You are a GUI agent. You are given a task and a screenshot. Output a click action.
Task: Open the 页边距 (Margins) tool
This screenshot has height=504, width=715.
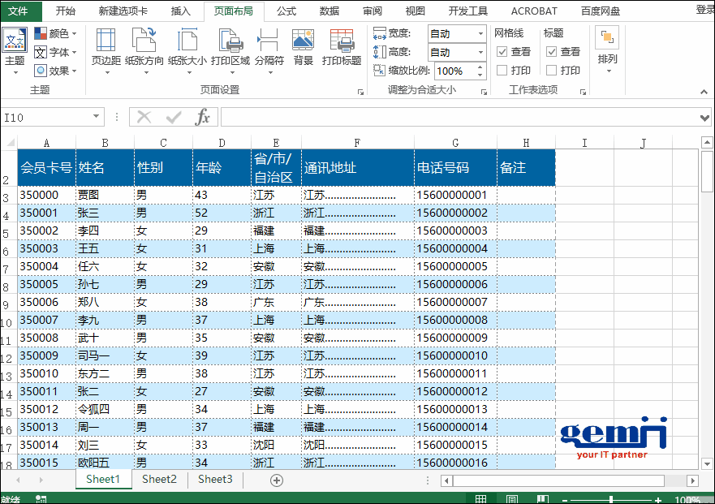point(105,51)
